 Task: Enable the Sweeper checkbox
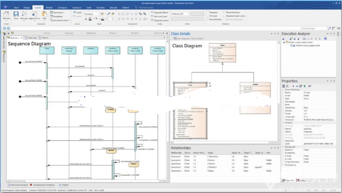(208, 12)
